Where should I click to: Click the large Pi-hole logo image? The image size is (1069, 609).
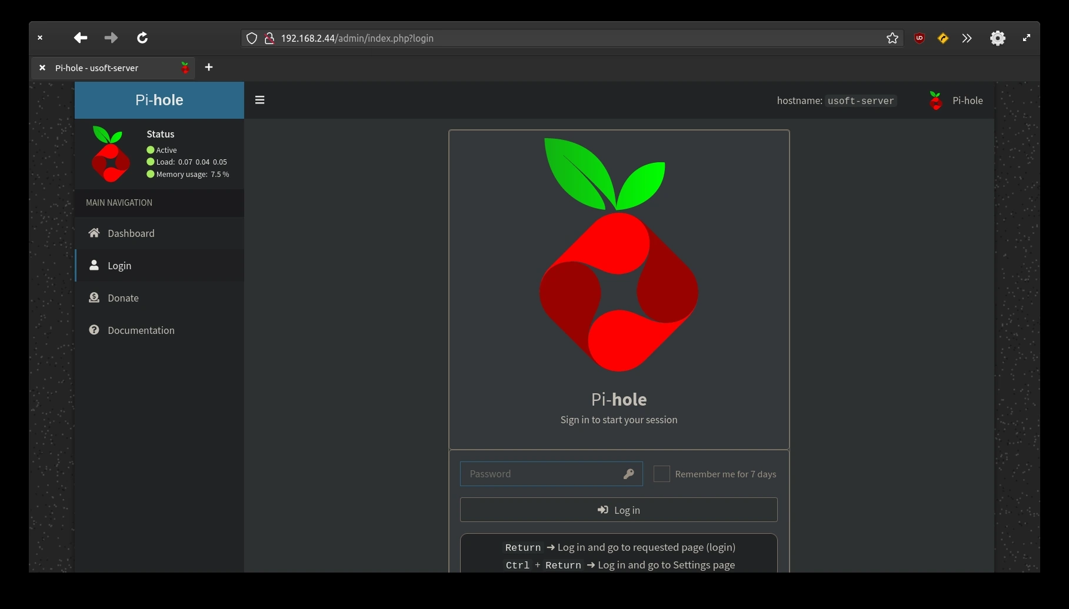point(619,255)
